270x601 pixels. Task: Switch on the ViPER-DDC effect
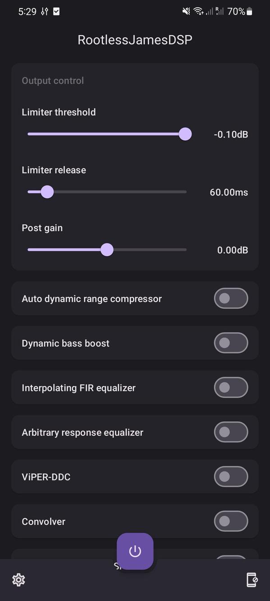231,477
